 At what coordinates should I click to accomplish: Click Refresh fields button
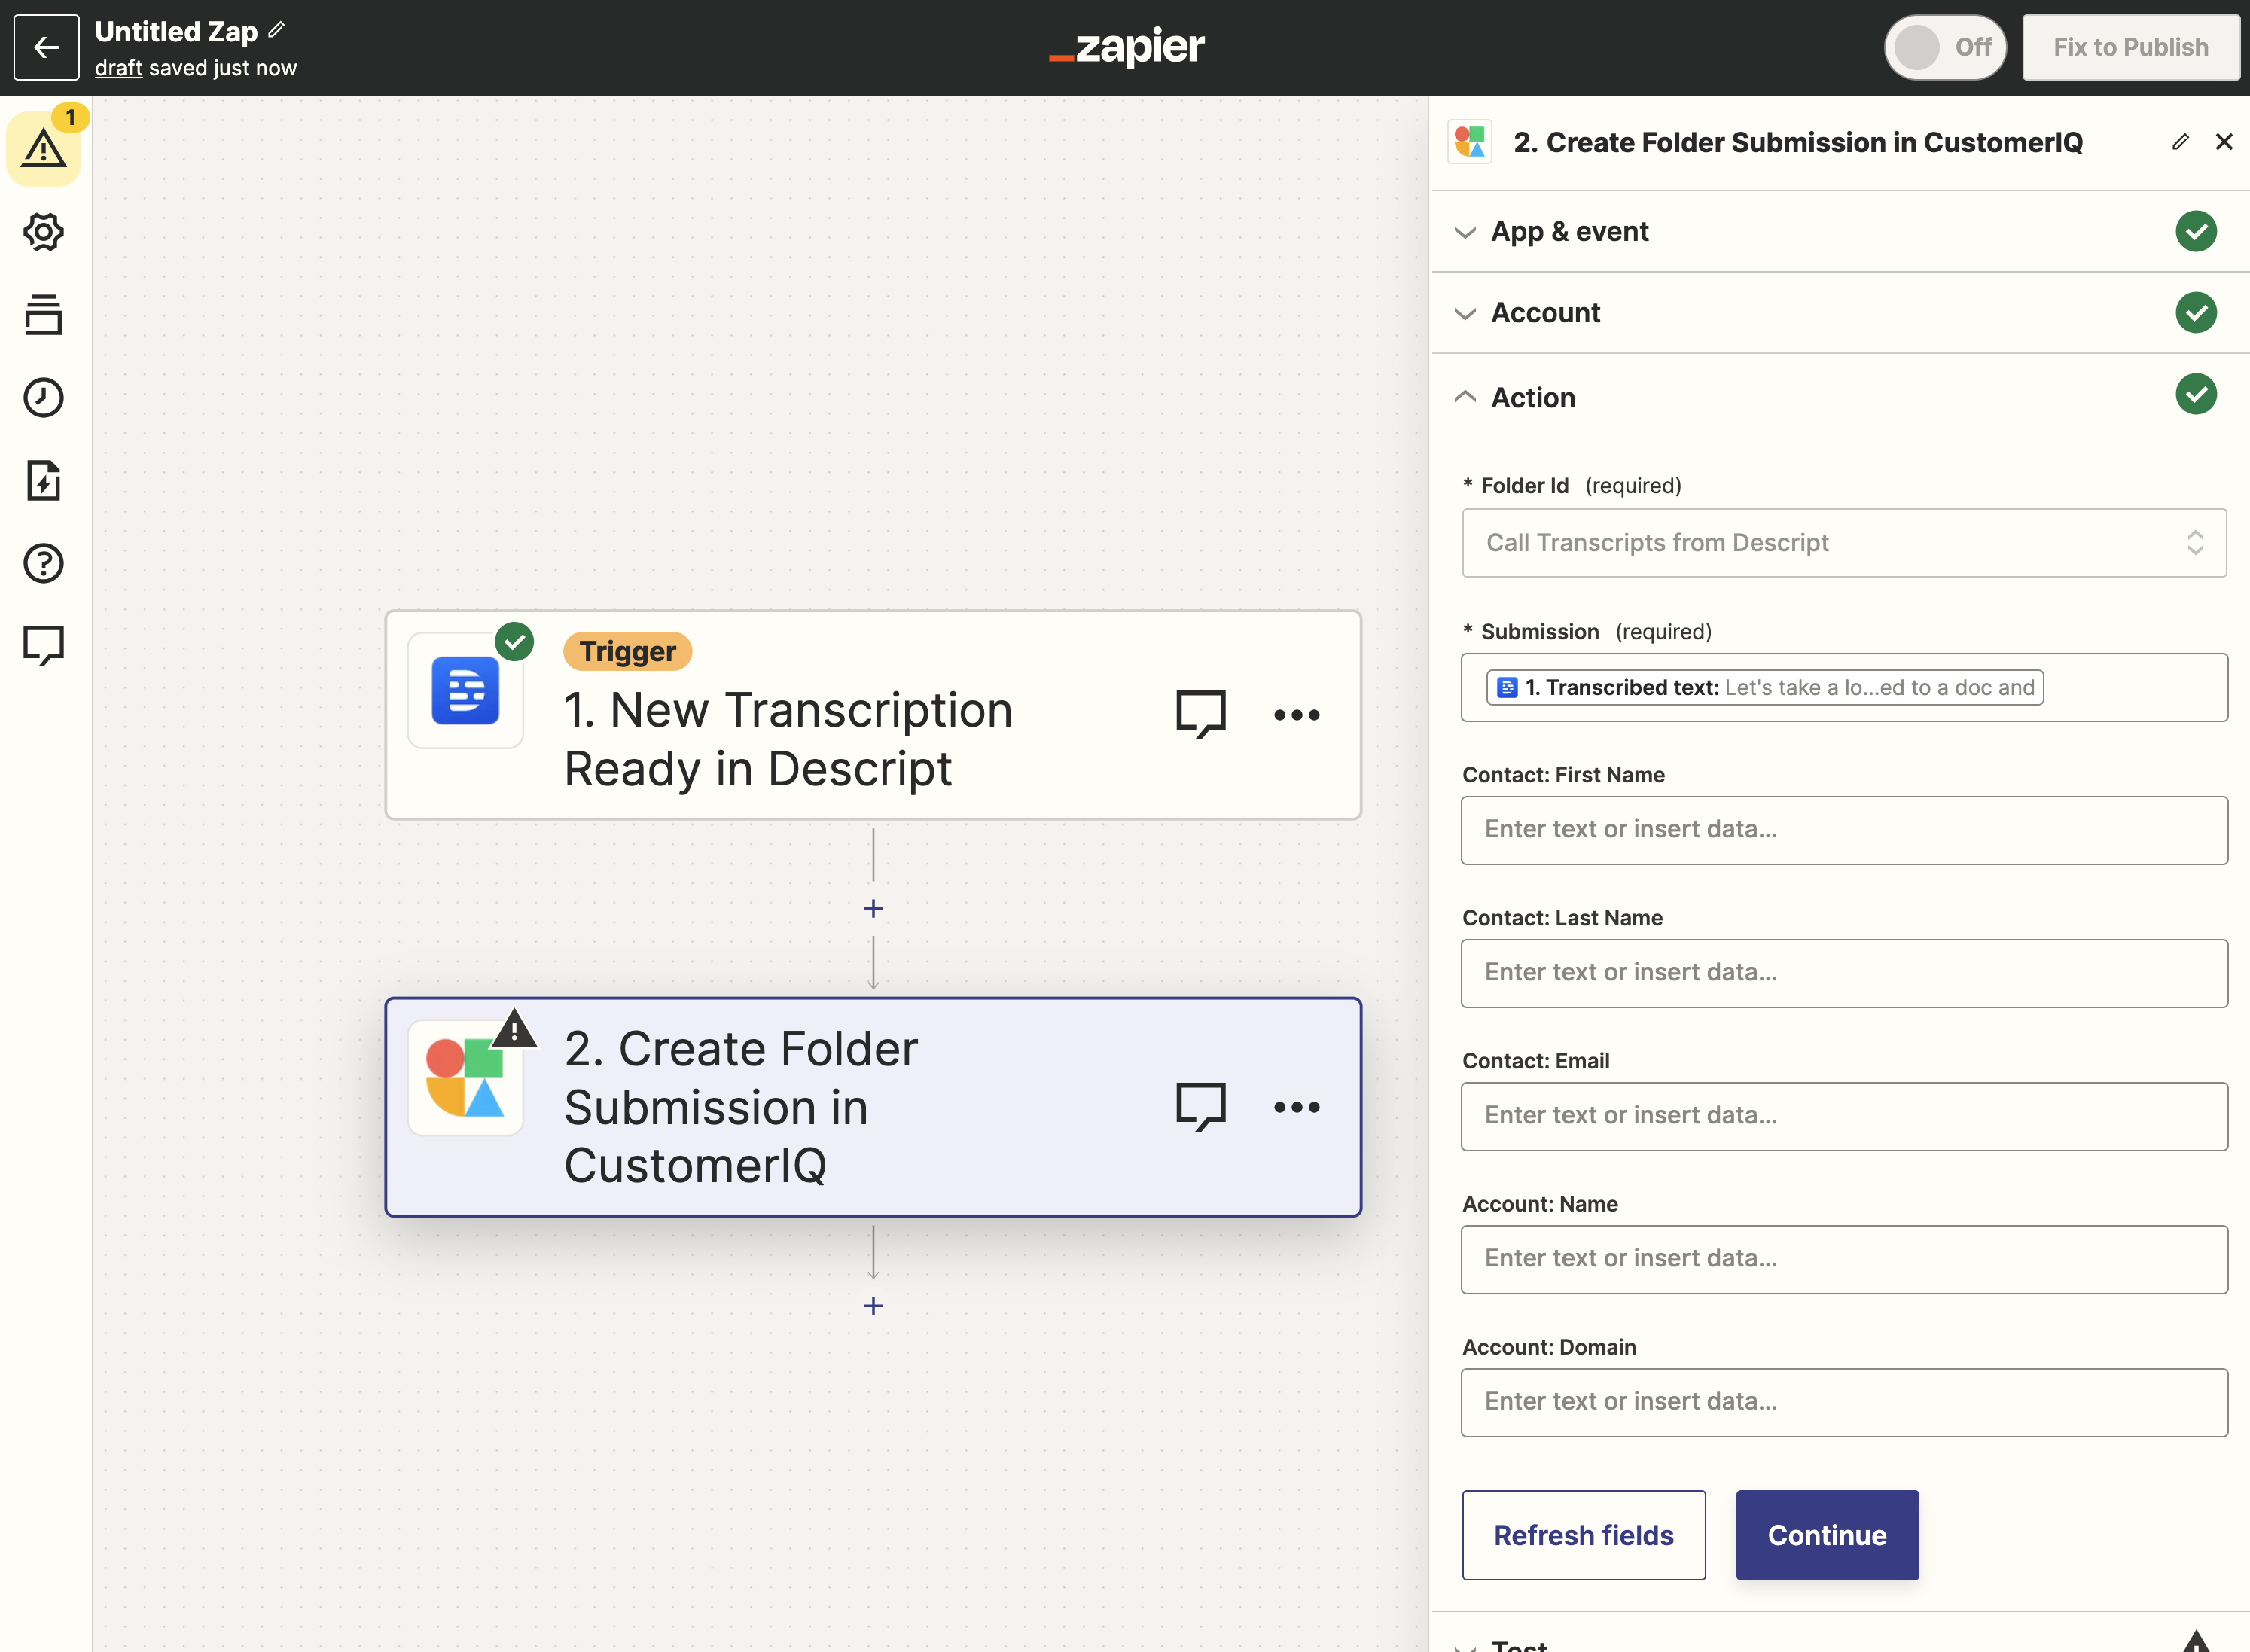(x=1583, y=1535)
